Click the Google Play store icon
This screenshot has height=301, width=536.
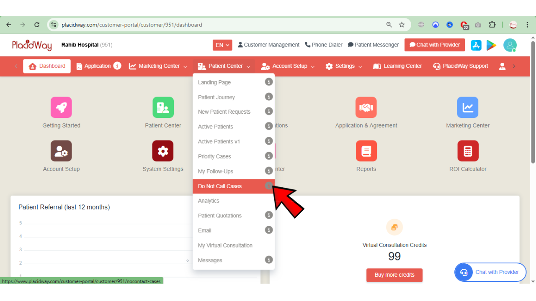click(x=491, y=45)
